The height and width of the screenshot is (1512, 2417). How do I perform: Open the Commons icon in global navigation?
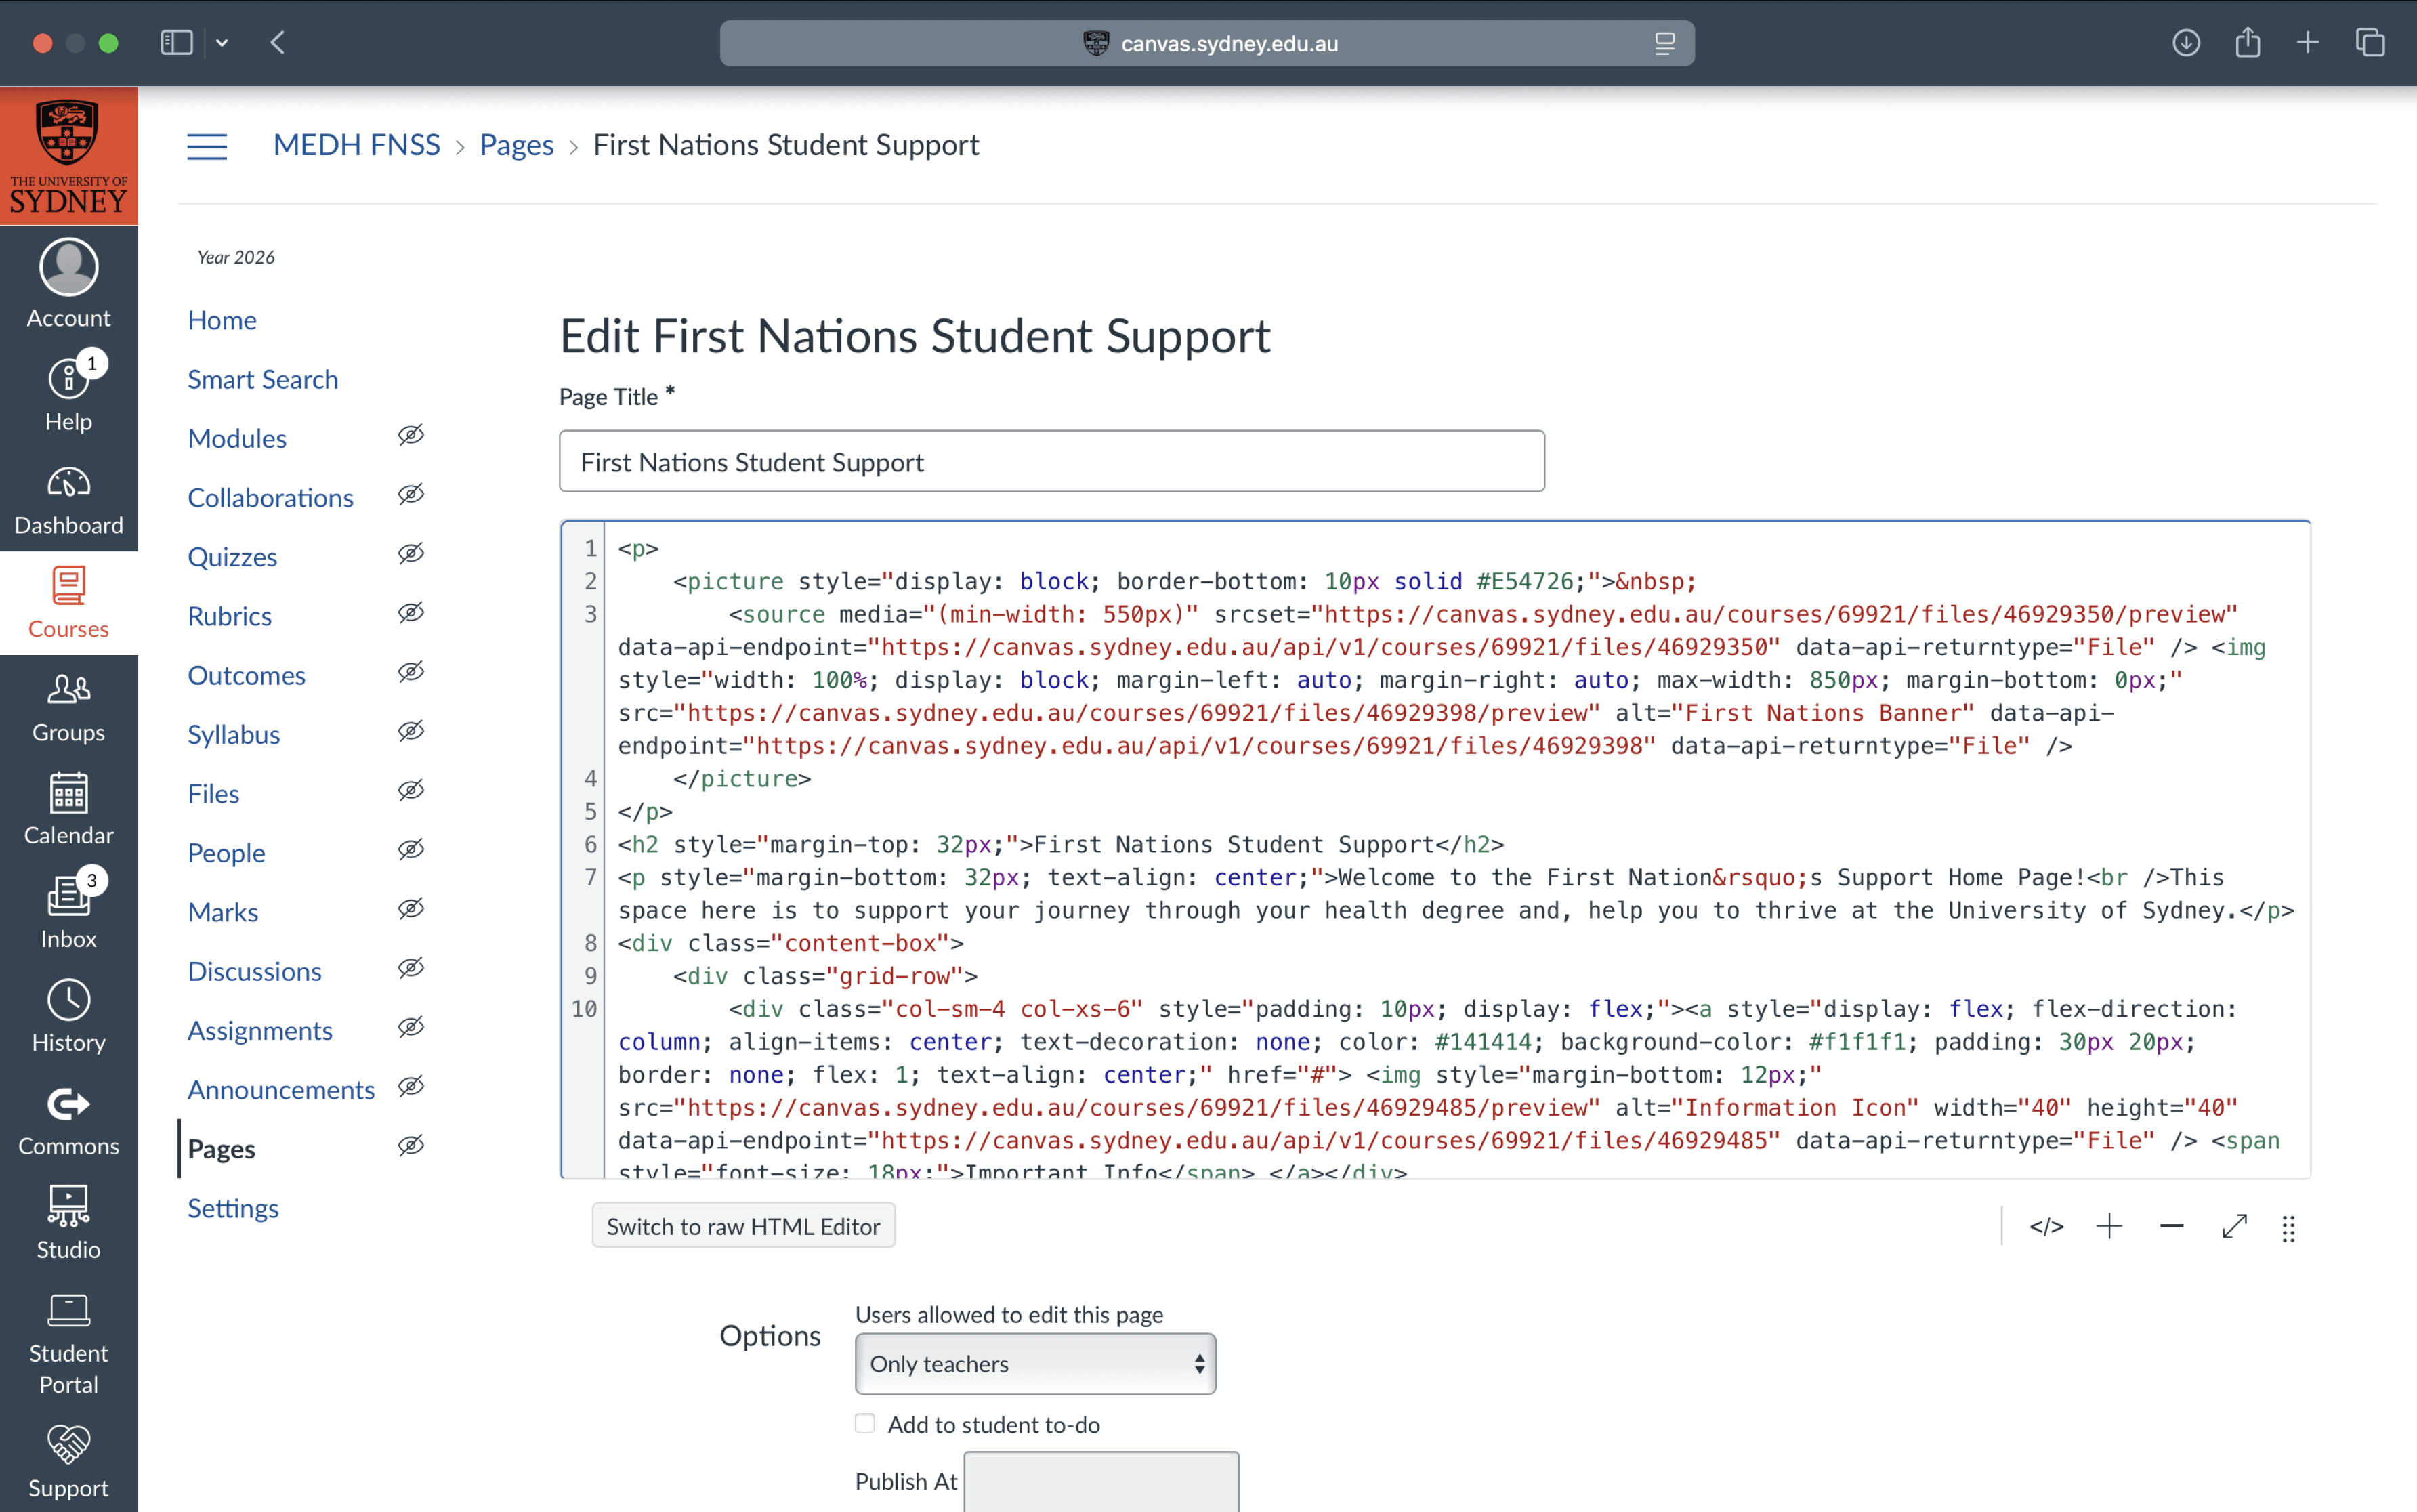coord(68,1104)
